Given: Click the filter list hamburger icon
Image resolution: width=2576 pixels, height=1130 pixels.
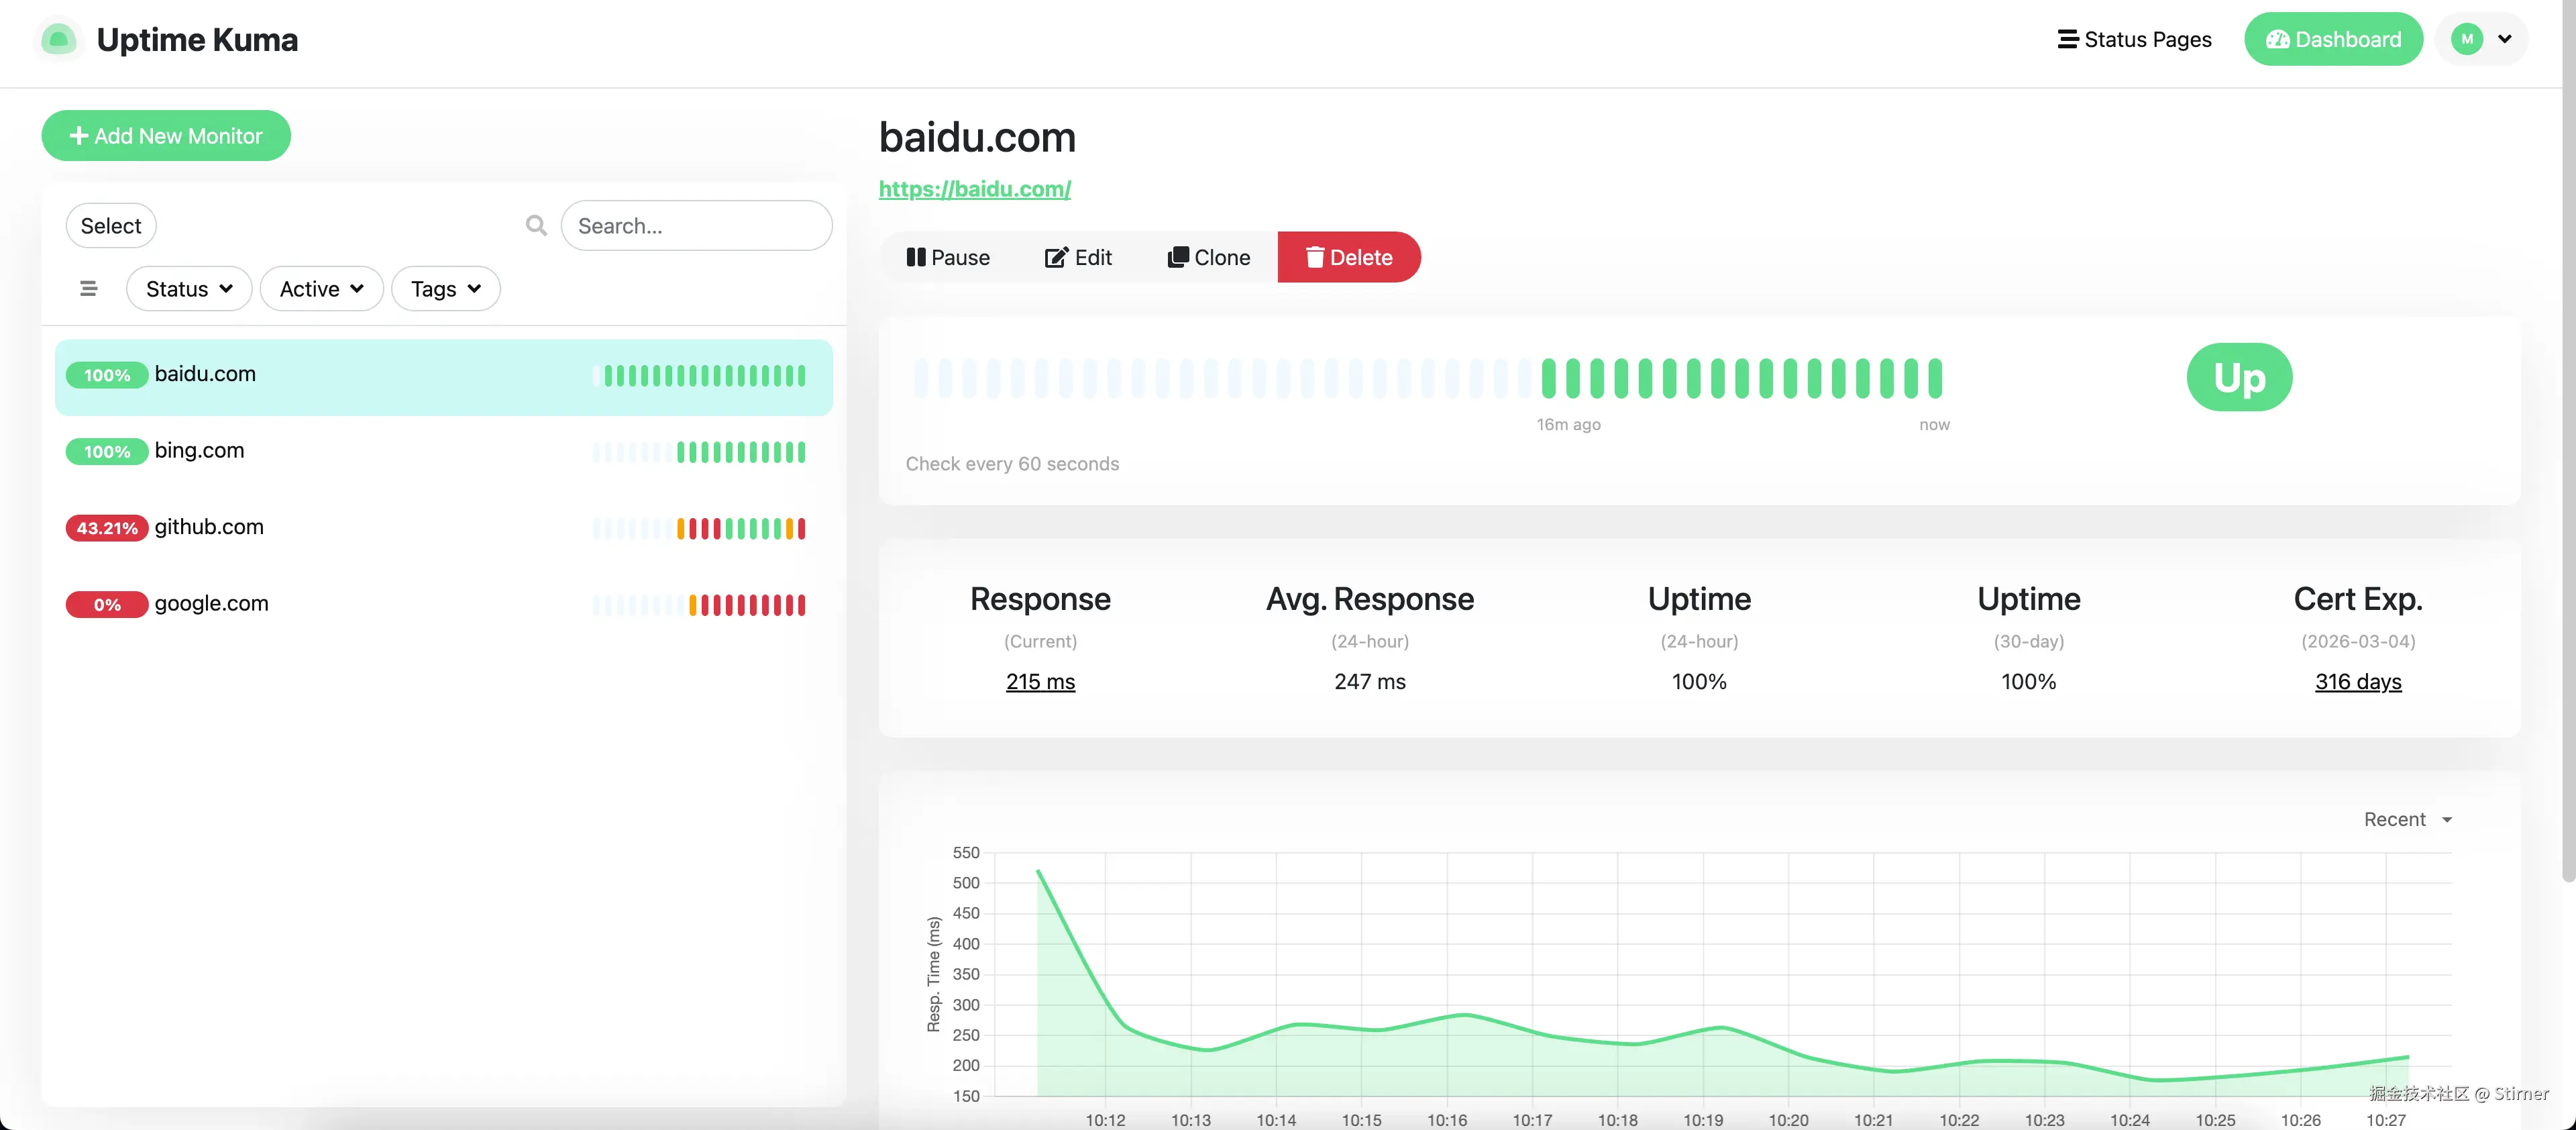Looking at the screenshot, I should coord(88,289).
